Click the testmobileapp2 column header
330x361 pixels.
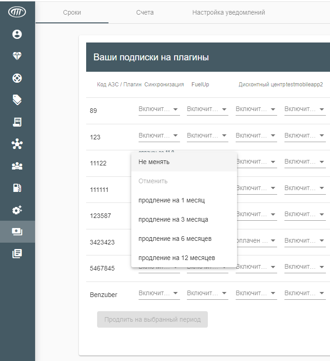[x=304, y=85]
